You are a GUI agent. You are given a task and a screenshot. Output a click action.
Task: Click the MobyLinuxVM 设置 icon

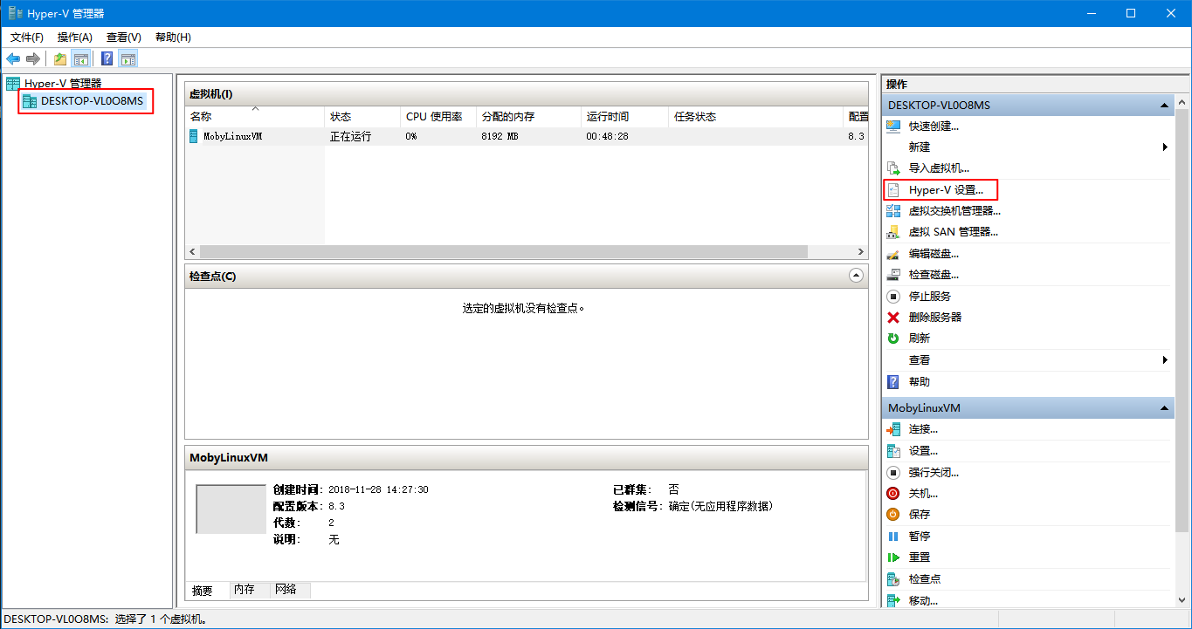[893, 451]
